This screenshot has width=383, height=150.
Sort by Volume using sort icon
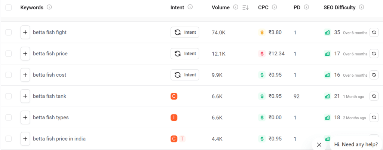click(x=245, y=7)
